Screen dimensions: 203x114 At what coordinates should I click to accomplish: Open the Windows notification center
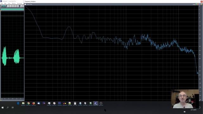[x=200, y=108]
